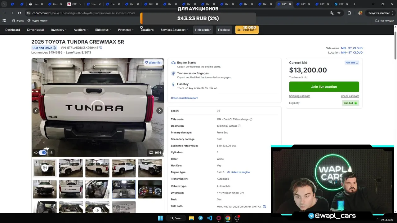Screen dimensions: 397x223
Task: Open Order condition report link
Action: [x=184, y=98]
